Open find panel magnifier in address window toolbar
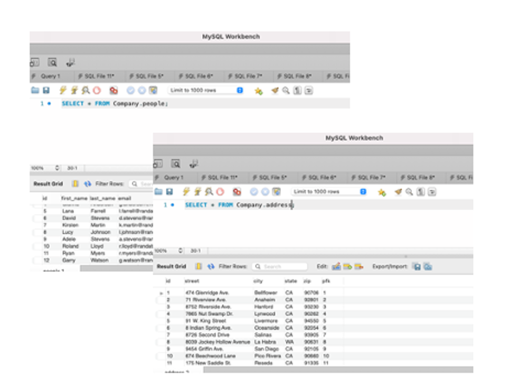The height and width of the screenshot is (374, 519). 409,192
